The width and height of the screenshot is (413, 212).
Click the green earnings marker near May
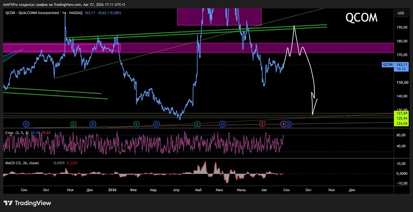point(197,124)
